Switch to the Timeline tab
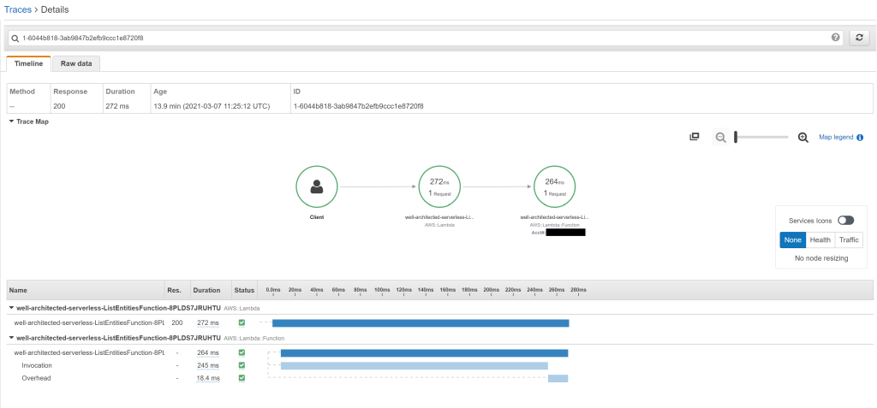This screenshot has height=408, width=877. pos(28,63)
